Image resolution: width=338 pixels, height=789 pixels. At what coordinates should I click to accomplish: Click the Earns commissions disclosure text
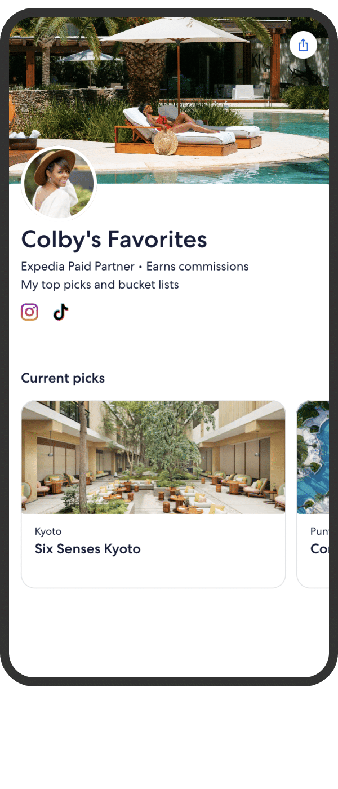tap(197, 267)
